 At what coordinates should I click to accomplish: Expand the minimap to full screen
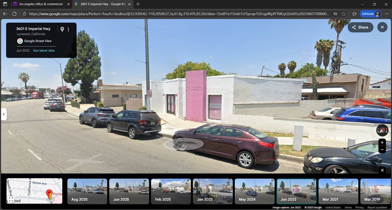(x=11, y=199)
